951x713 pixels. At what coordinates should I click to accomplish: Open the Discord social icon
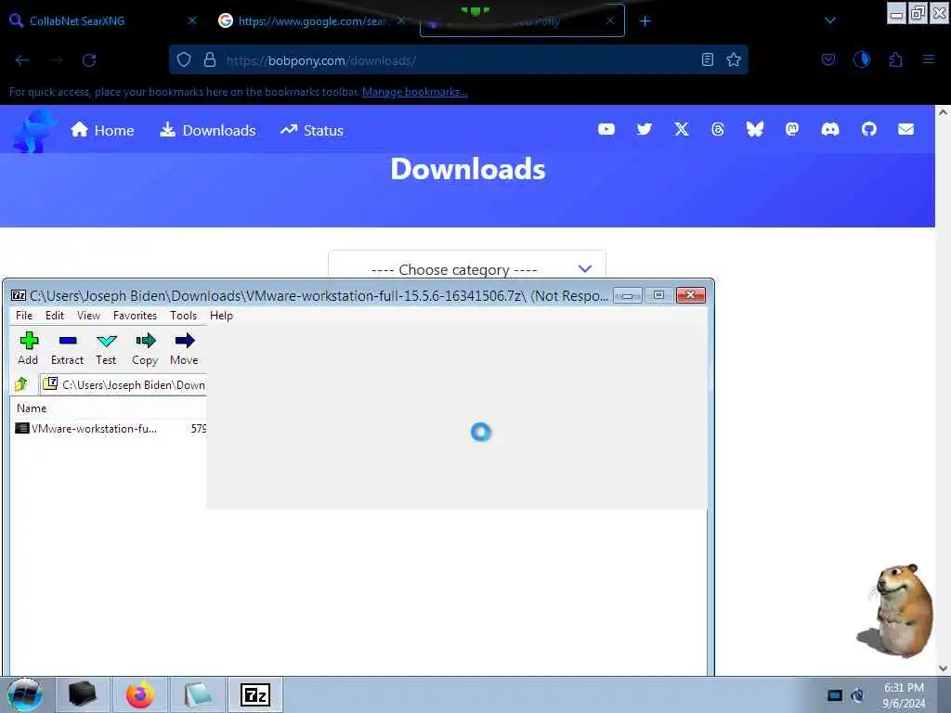pos(830,129)
